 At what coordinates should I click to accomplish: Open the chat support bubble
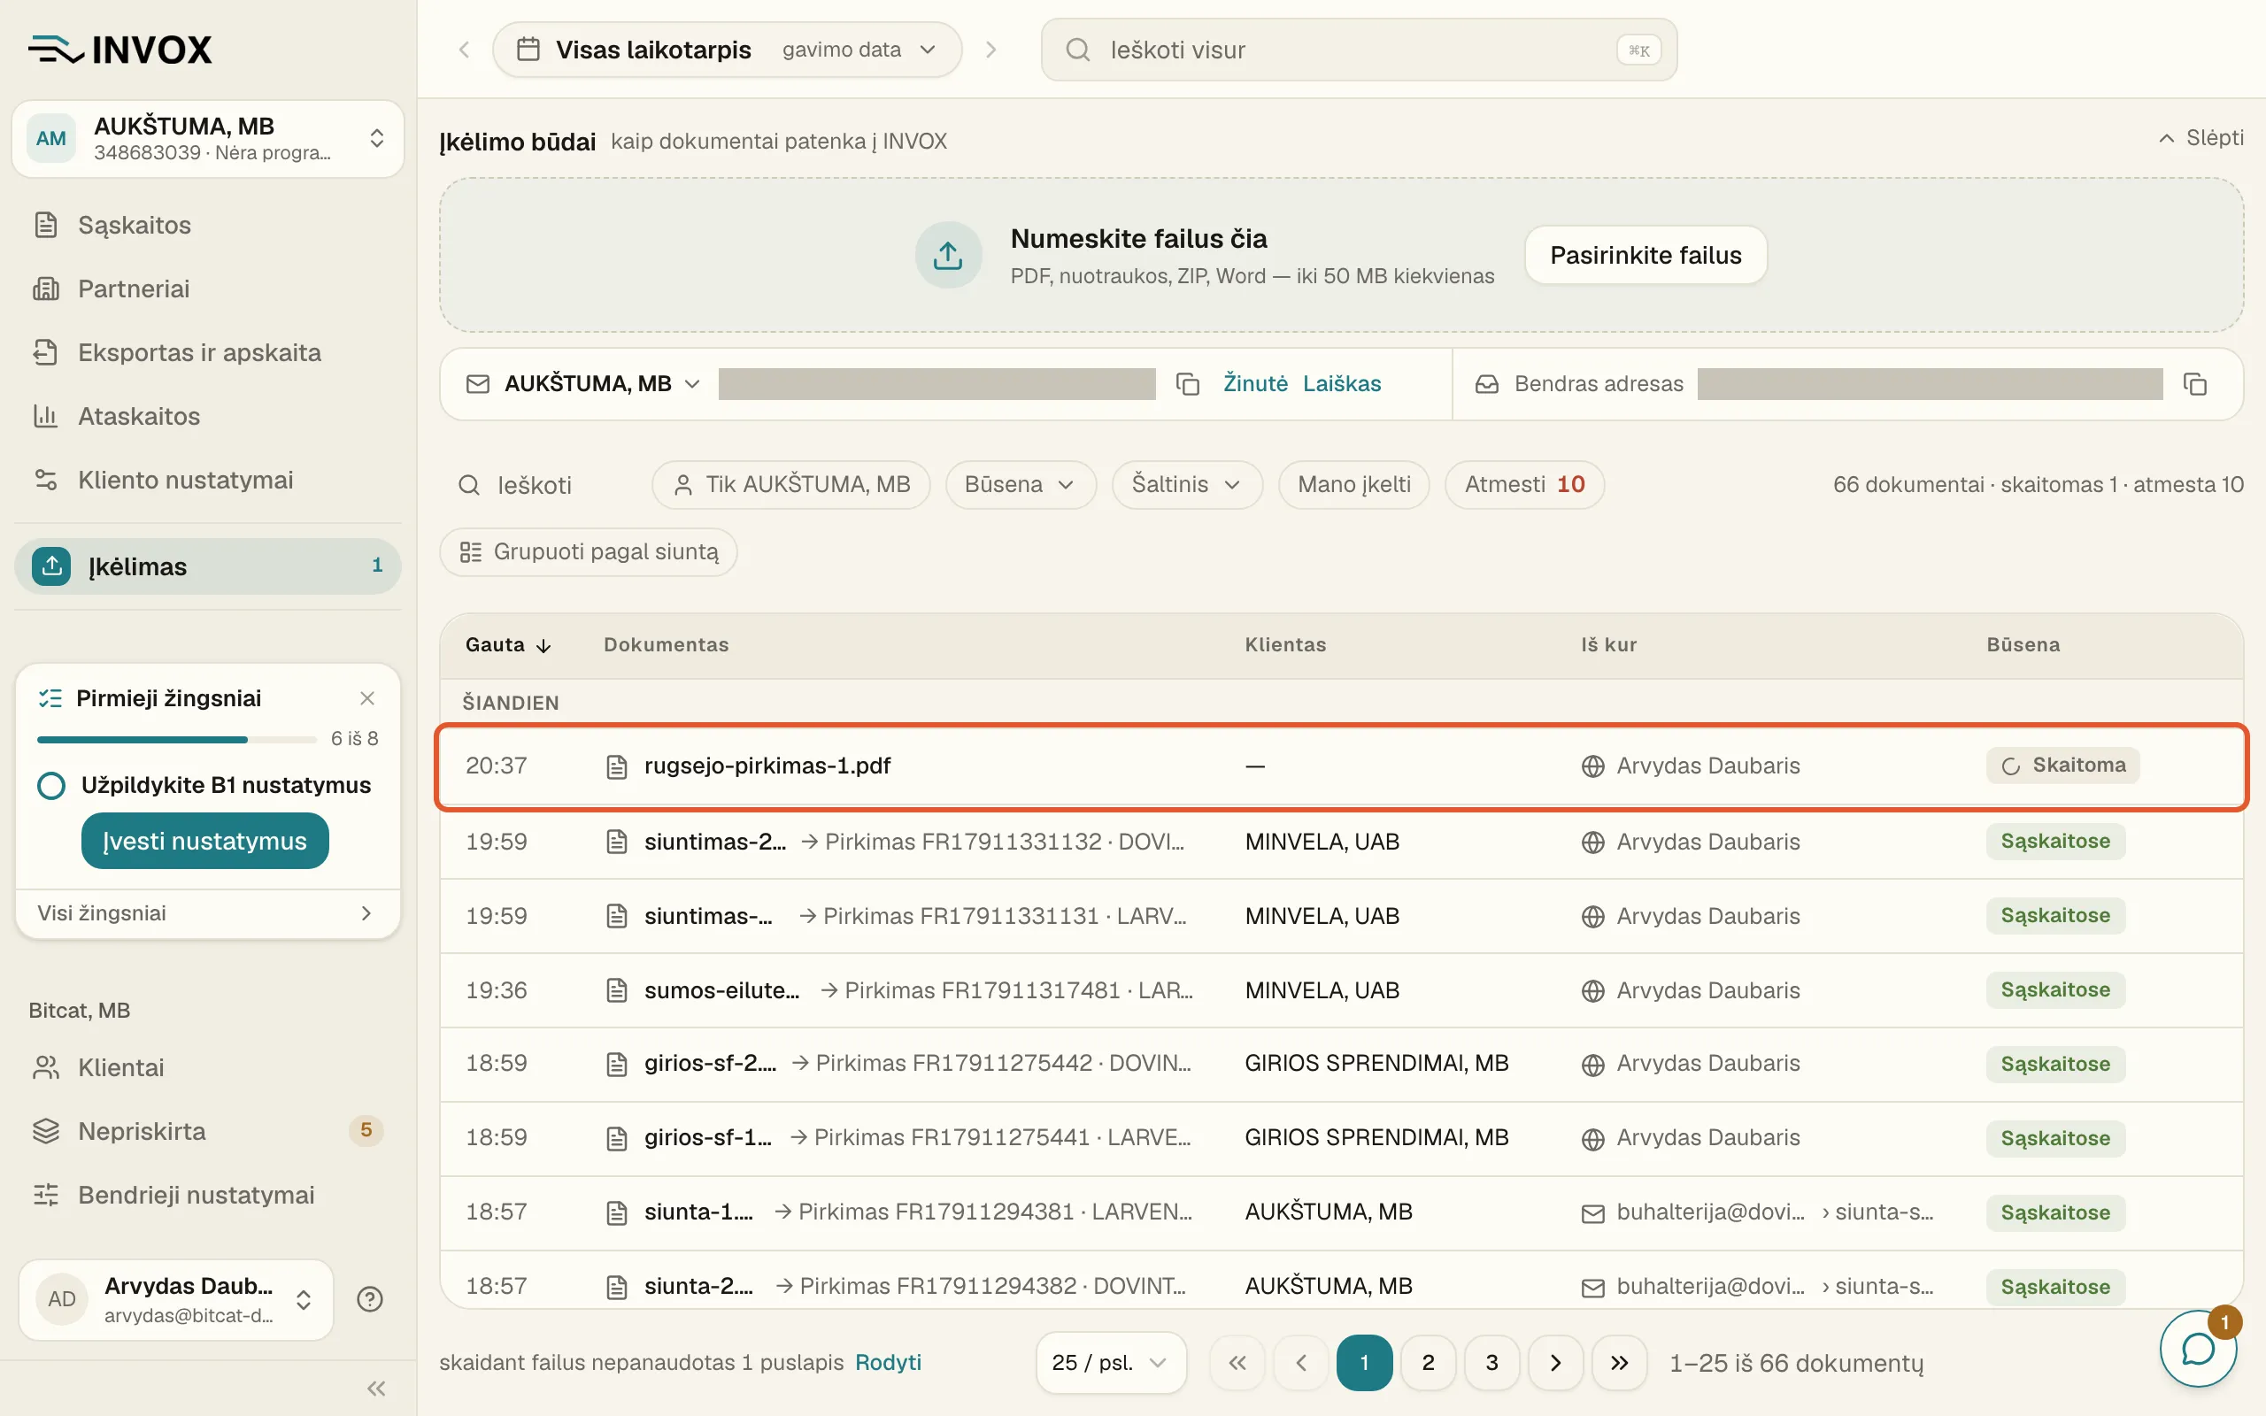(2198, 1350)
